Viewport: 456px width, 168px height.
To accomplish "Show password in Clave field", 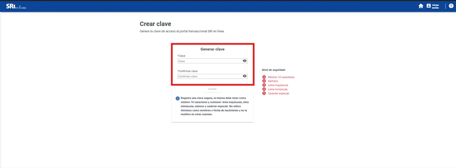I will [245, 61].
